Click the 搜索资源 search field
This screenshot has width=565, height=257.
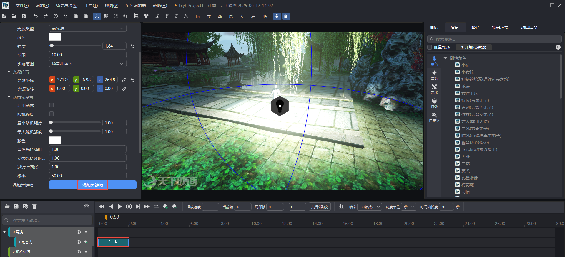coord(494,39)
